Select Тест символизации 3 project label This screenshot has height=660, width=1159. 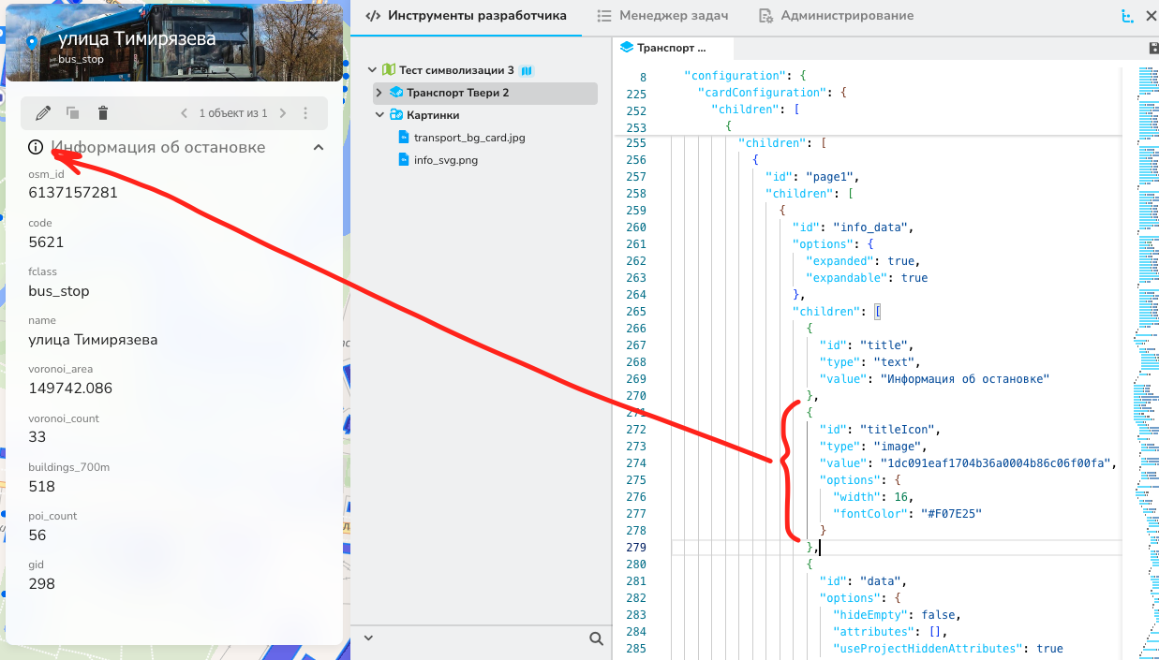point(457,70)
